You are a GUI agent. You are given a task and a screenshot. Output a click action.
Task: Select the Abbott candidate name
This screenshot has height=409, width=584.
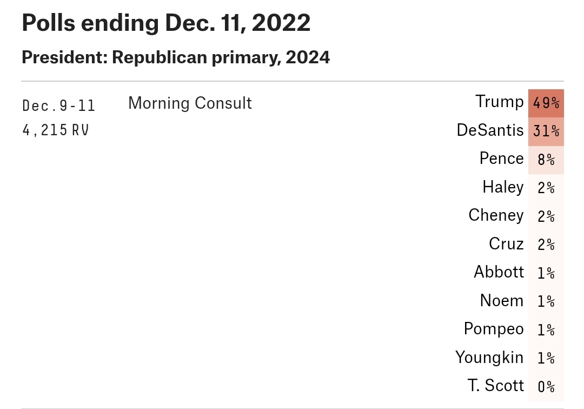point(499,272)
